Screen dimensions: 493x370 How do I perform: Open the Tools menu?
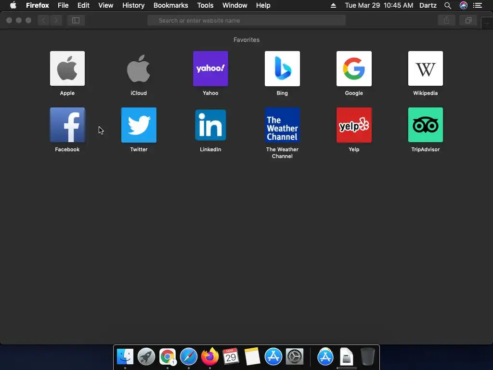point(205,5)
